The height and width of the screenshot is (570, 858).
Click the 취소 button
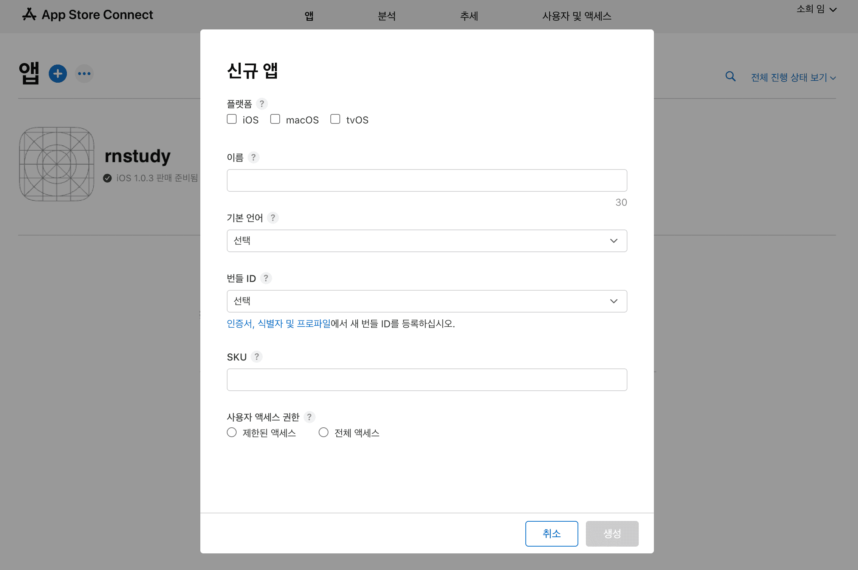click(x=552, y=533)
